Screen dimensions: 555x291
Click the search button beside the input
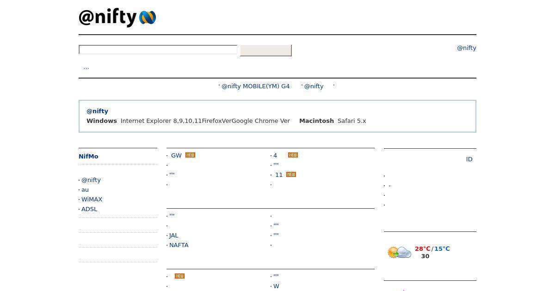tap(266, 50)
